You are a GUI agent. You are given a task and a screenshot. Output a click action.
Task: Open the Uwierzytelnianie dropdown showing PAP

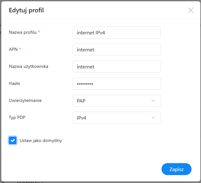(117, 101)
